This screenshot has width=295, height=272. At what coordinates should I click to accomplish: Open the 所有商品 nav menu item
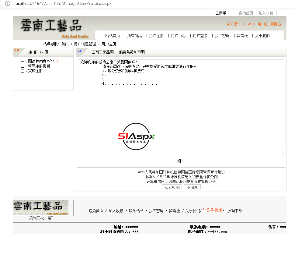134,36
